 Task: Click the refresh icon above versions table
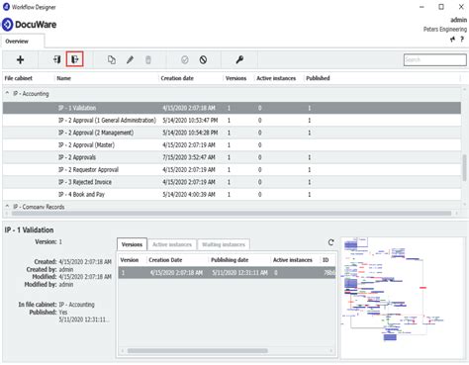tap(330, 242)
